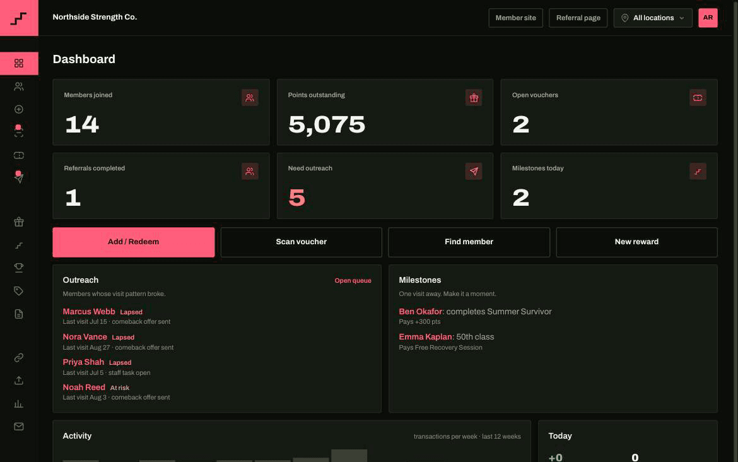
Task: Click the Points outstanding value 5,075
Action: pyautogui.click(x=327, y=125)
